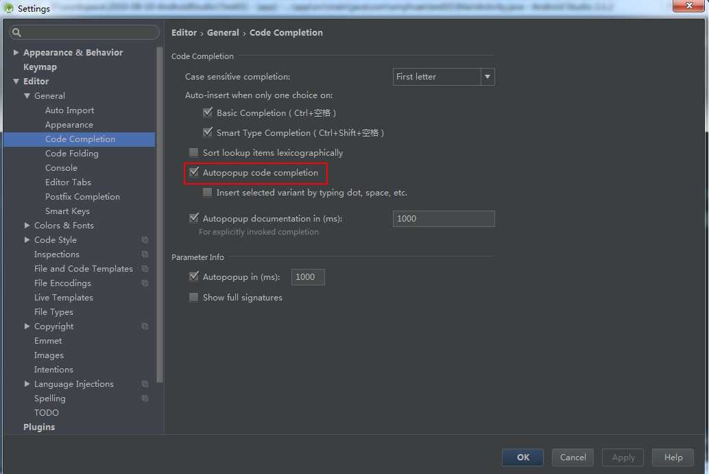Open File Types settings
Image resolution: width=709 pixels, height=474 pixels.
(x=53, y=312)
